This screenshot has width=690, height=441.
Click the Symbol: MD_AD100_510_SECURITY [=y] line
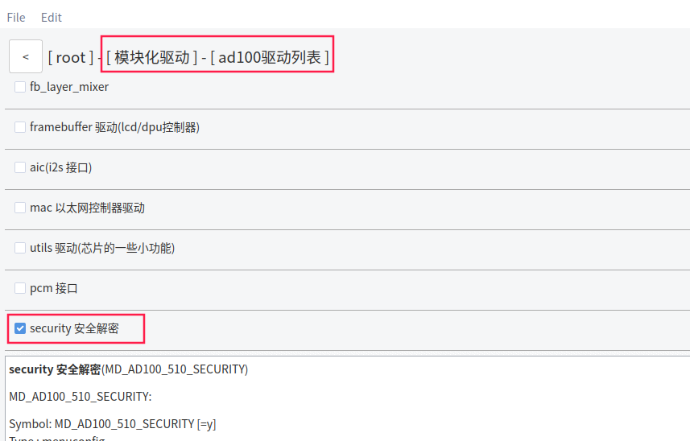113,424
